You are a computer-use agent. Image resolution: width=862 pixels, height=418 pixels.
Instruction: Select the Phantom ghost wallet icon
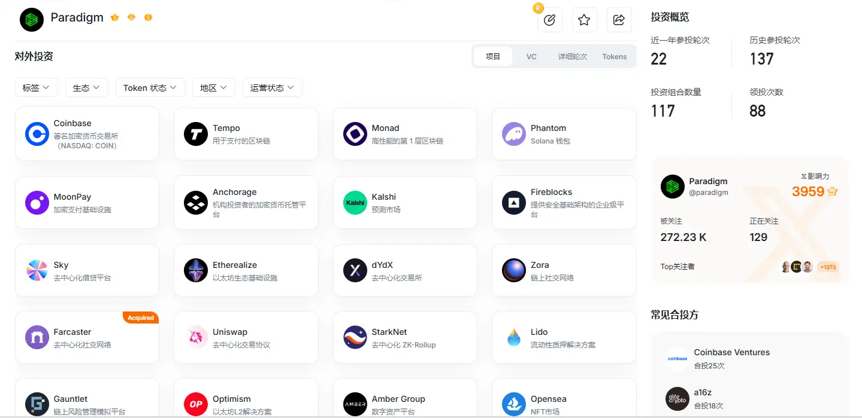click(513, 133)
